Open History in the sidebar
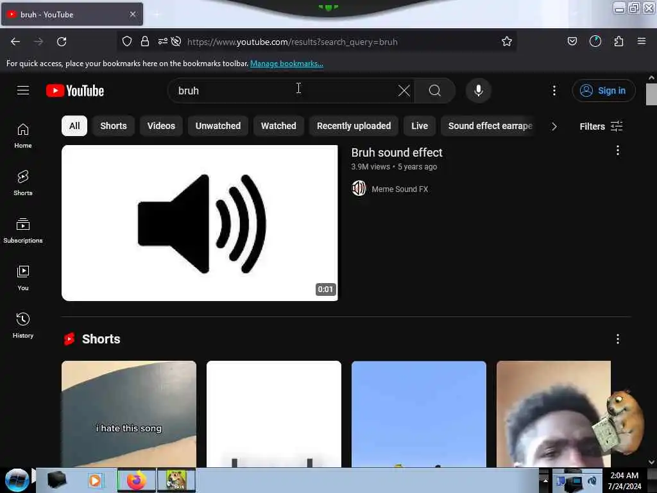The image size is (657, 493). pos(23,325)
